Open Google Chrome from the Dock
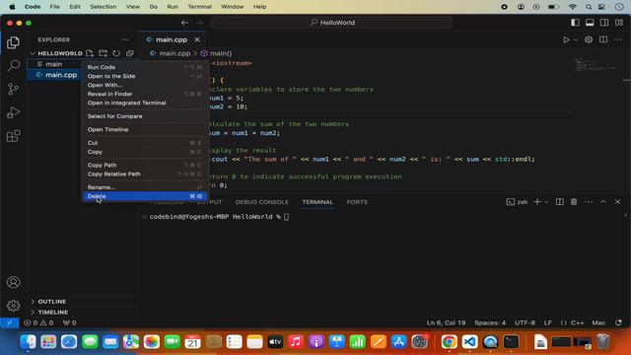The width and height of the screenshot is (631, 355). tap(450, 342)
